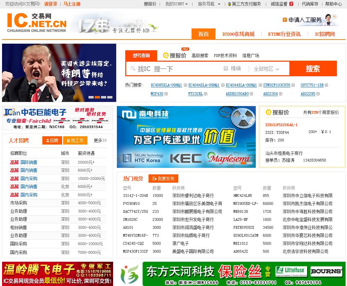Click the red 2 badge next to 诚信监督
This screenshot has height=286, width=347.
pos(291,4)
